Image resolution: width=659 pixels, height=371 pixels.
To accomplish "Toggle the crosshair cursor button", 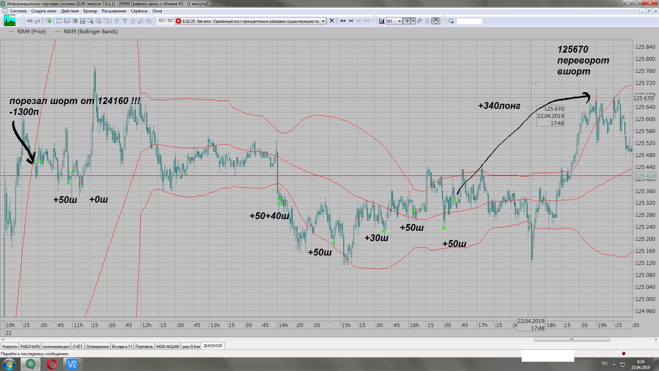I will coord(407,21).
